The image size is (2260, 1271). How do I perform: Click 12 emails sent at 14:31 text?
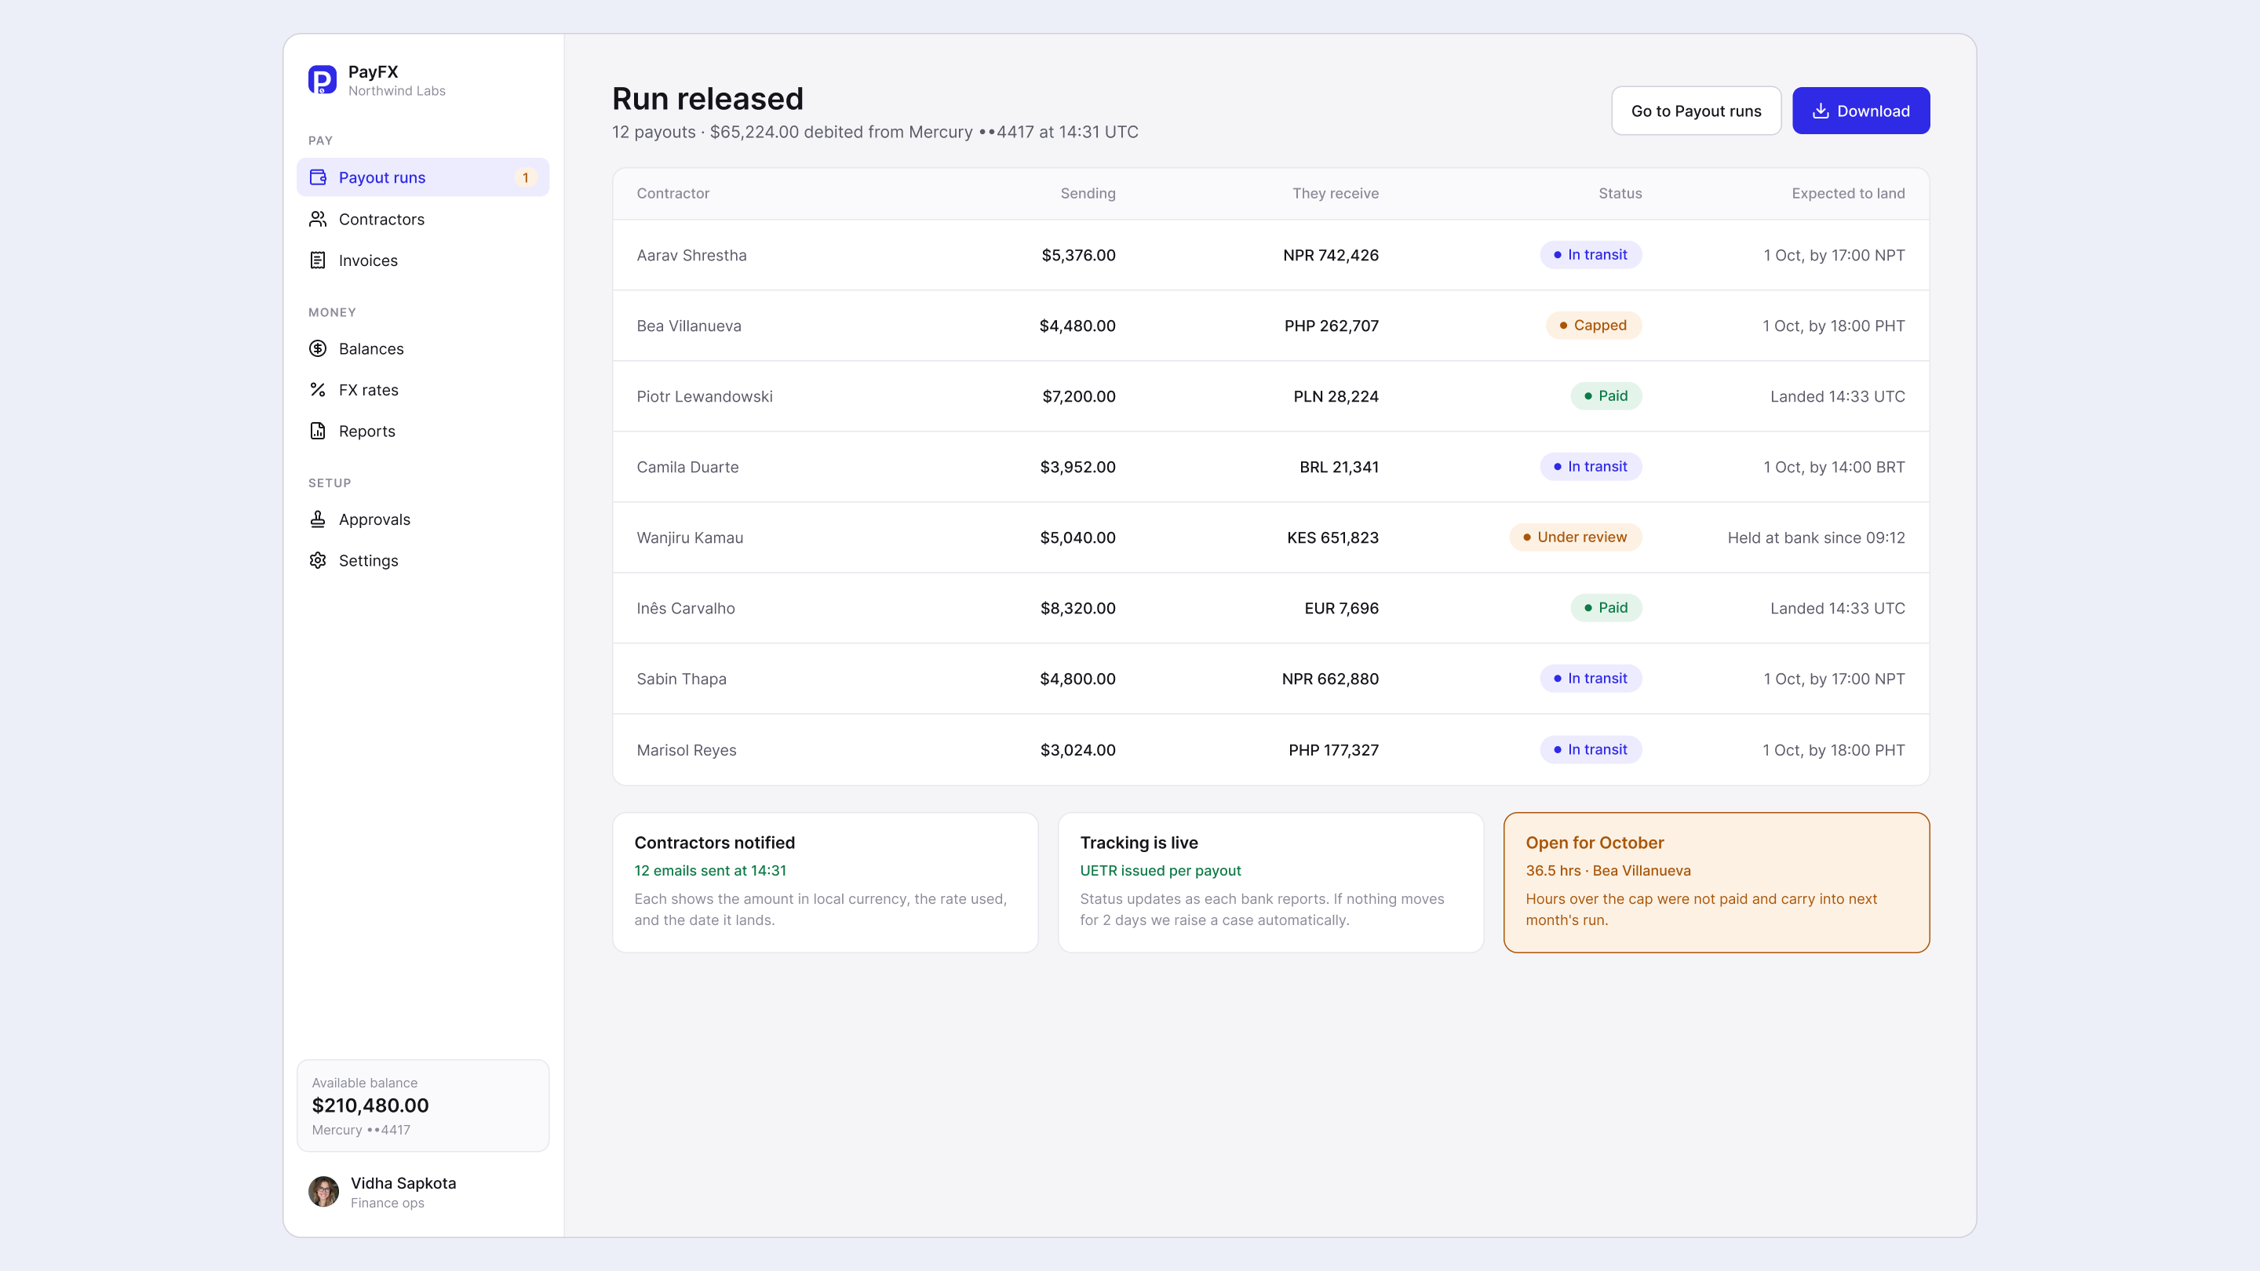point(709,870)
